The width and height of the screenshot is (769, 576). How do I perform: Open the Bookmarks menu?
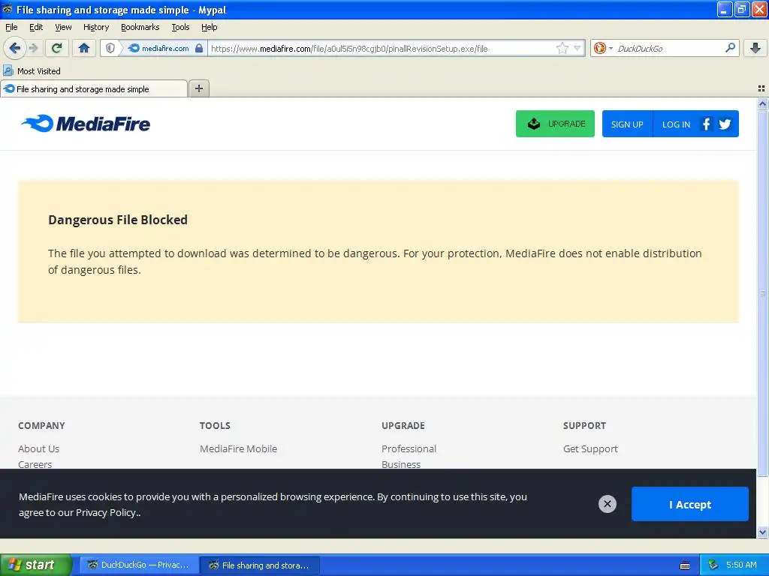pyautogui.click(x=140, y=27)
